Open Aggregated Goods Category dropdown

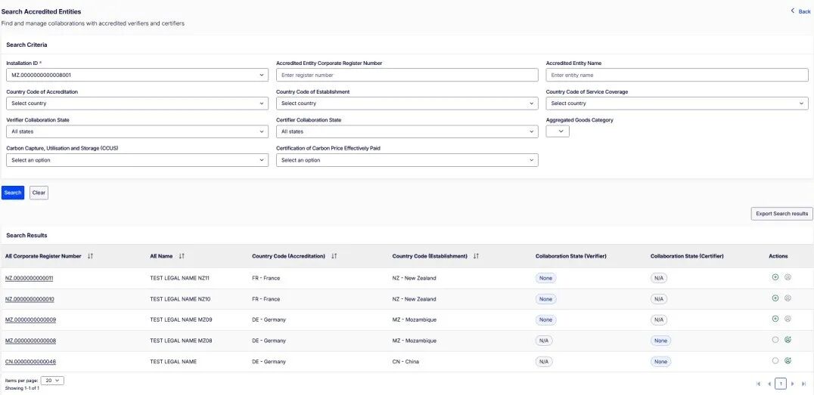click(558, 131)
